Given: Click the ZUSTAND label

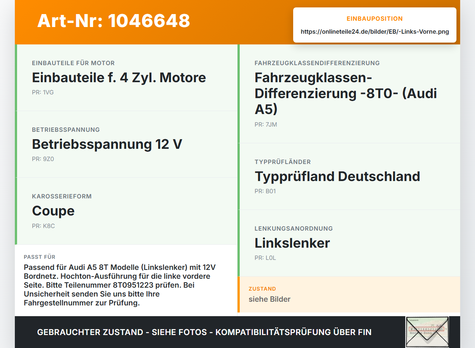Looking at the screenshot, I should (x=262, y=289).
